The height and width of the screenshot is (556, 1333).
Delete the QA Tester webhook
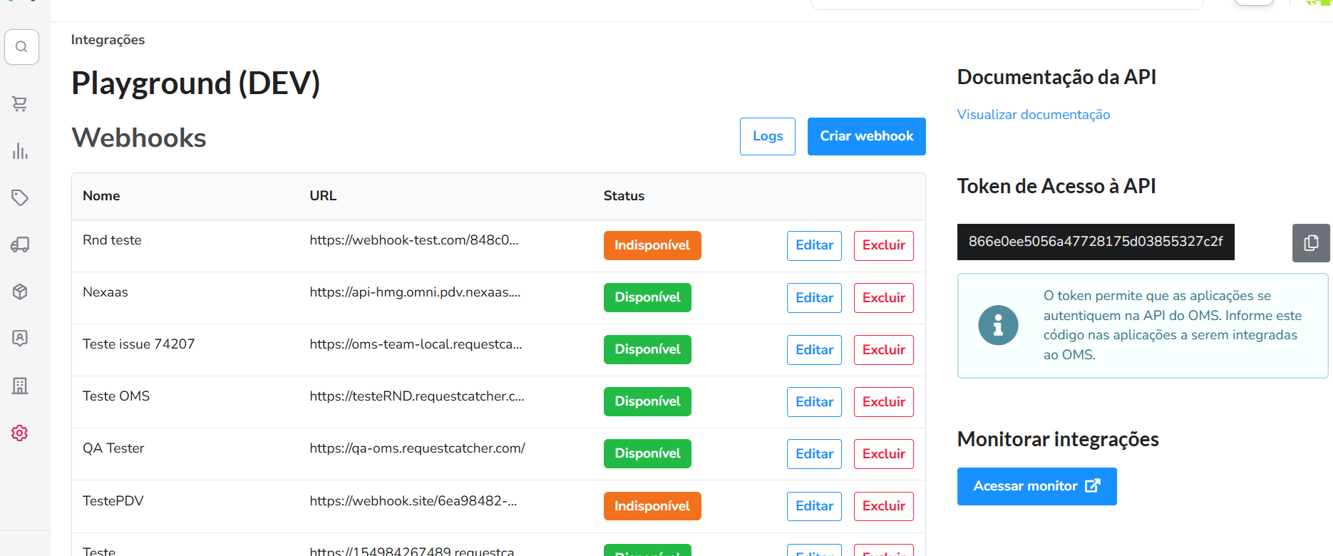(884, 454)
